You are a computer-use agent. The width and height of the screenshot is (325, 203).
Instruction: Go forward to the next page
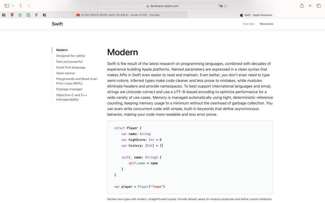click(28, 6)
